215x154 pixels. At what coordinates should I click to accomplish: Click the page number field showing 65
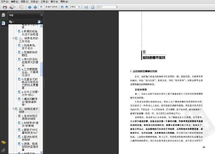[x=41, y=7]
